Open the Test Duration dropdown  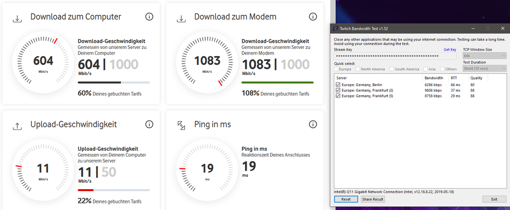[484, 68]
